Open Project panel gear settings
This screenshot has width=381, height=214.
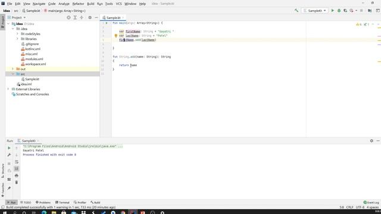point(90,17)
